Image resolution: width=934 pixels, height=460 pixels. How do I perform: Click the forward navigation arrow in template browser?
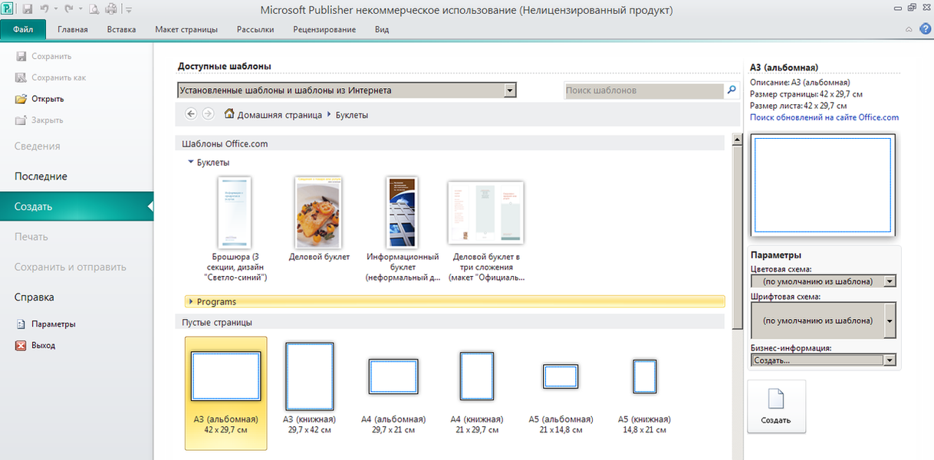[x=208, y=113]
